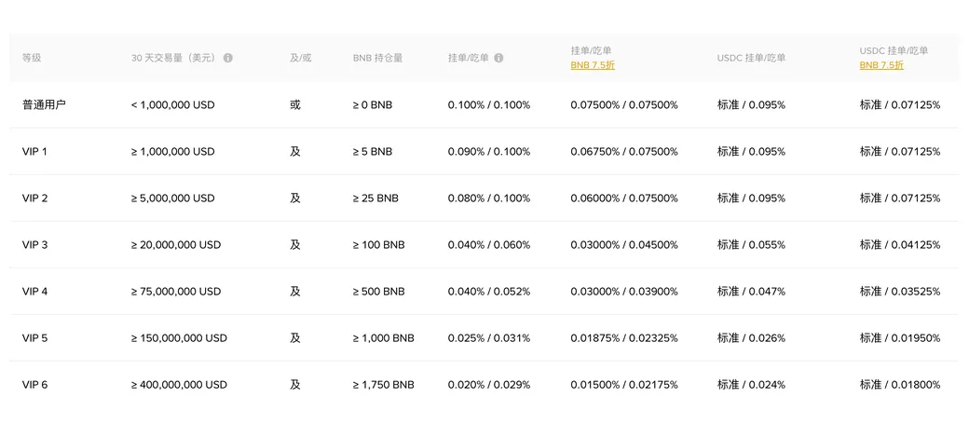
Task: Click the ≥ 5,000,000 USD cell
Action: coord(173,198)
